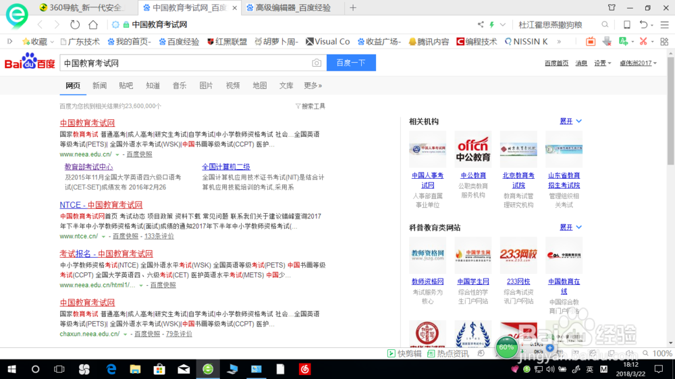Click 搜索工具 filter button

coord(310,107)
